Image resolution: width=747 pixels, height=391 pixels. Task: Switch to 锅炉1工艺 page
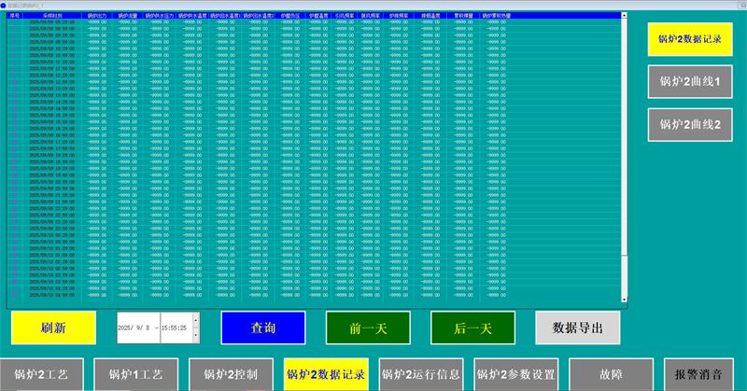(136, 375)
